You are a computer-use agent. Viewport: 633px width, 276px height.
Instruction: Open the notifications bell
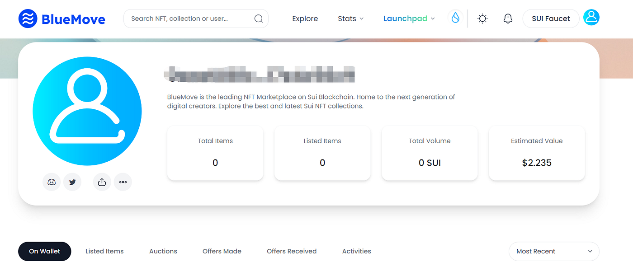508,19
